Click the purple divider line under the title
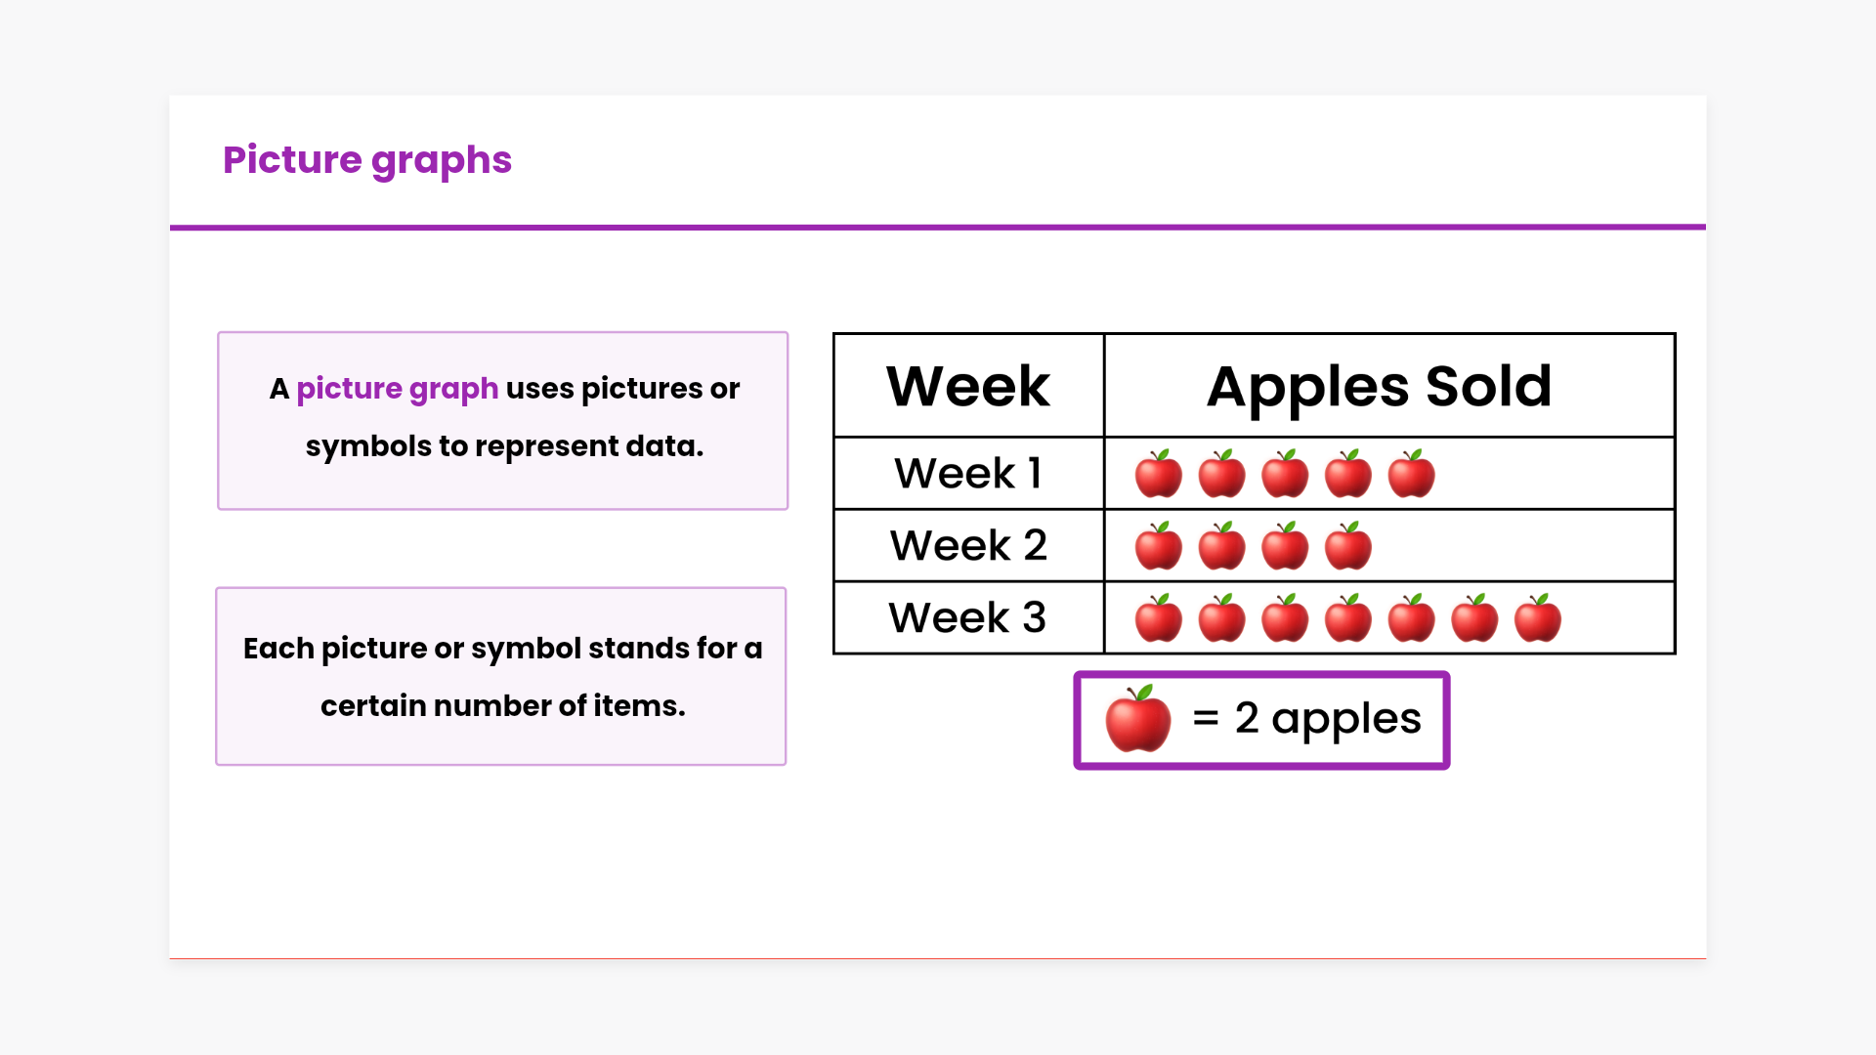The image size is (1876, 1055). pos(938,228)
